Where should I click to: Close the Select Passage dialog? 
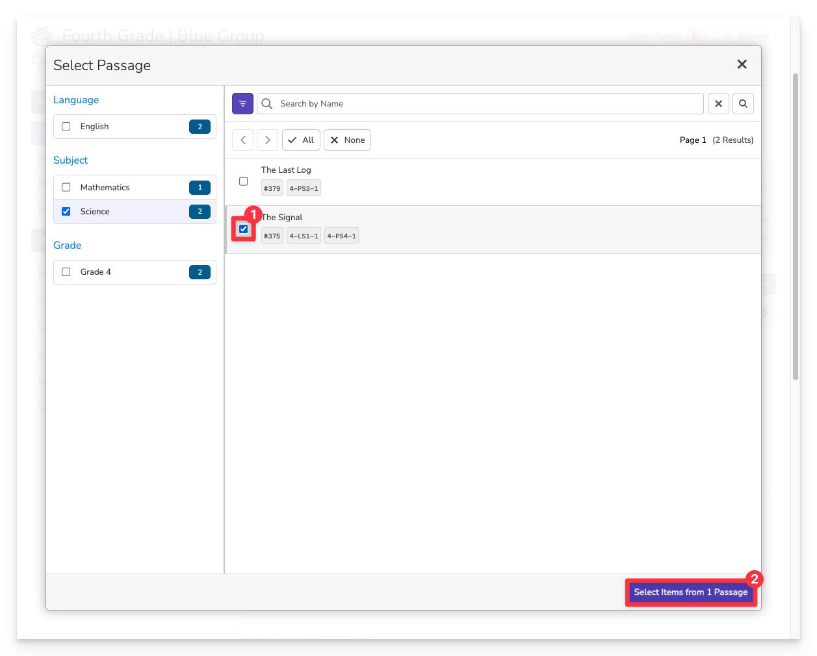[x=742, y=64]
